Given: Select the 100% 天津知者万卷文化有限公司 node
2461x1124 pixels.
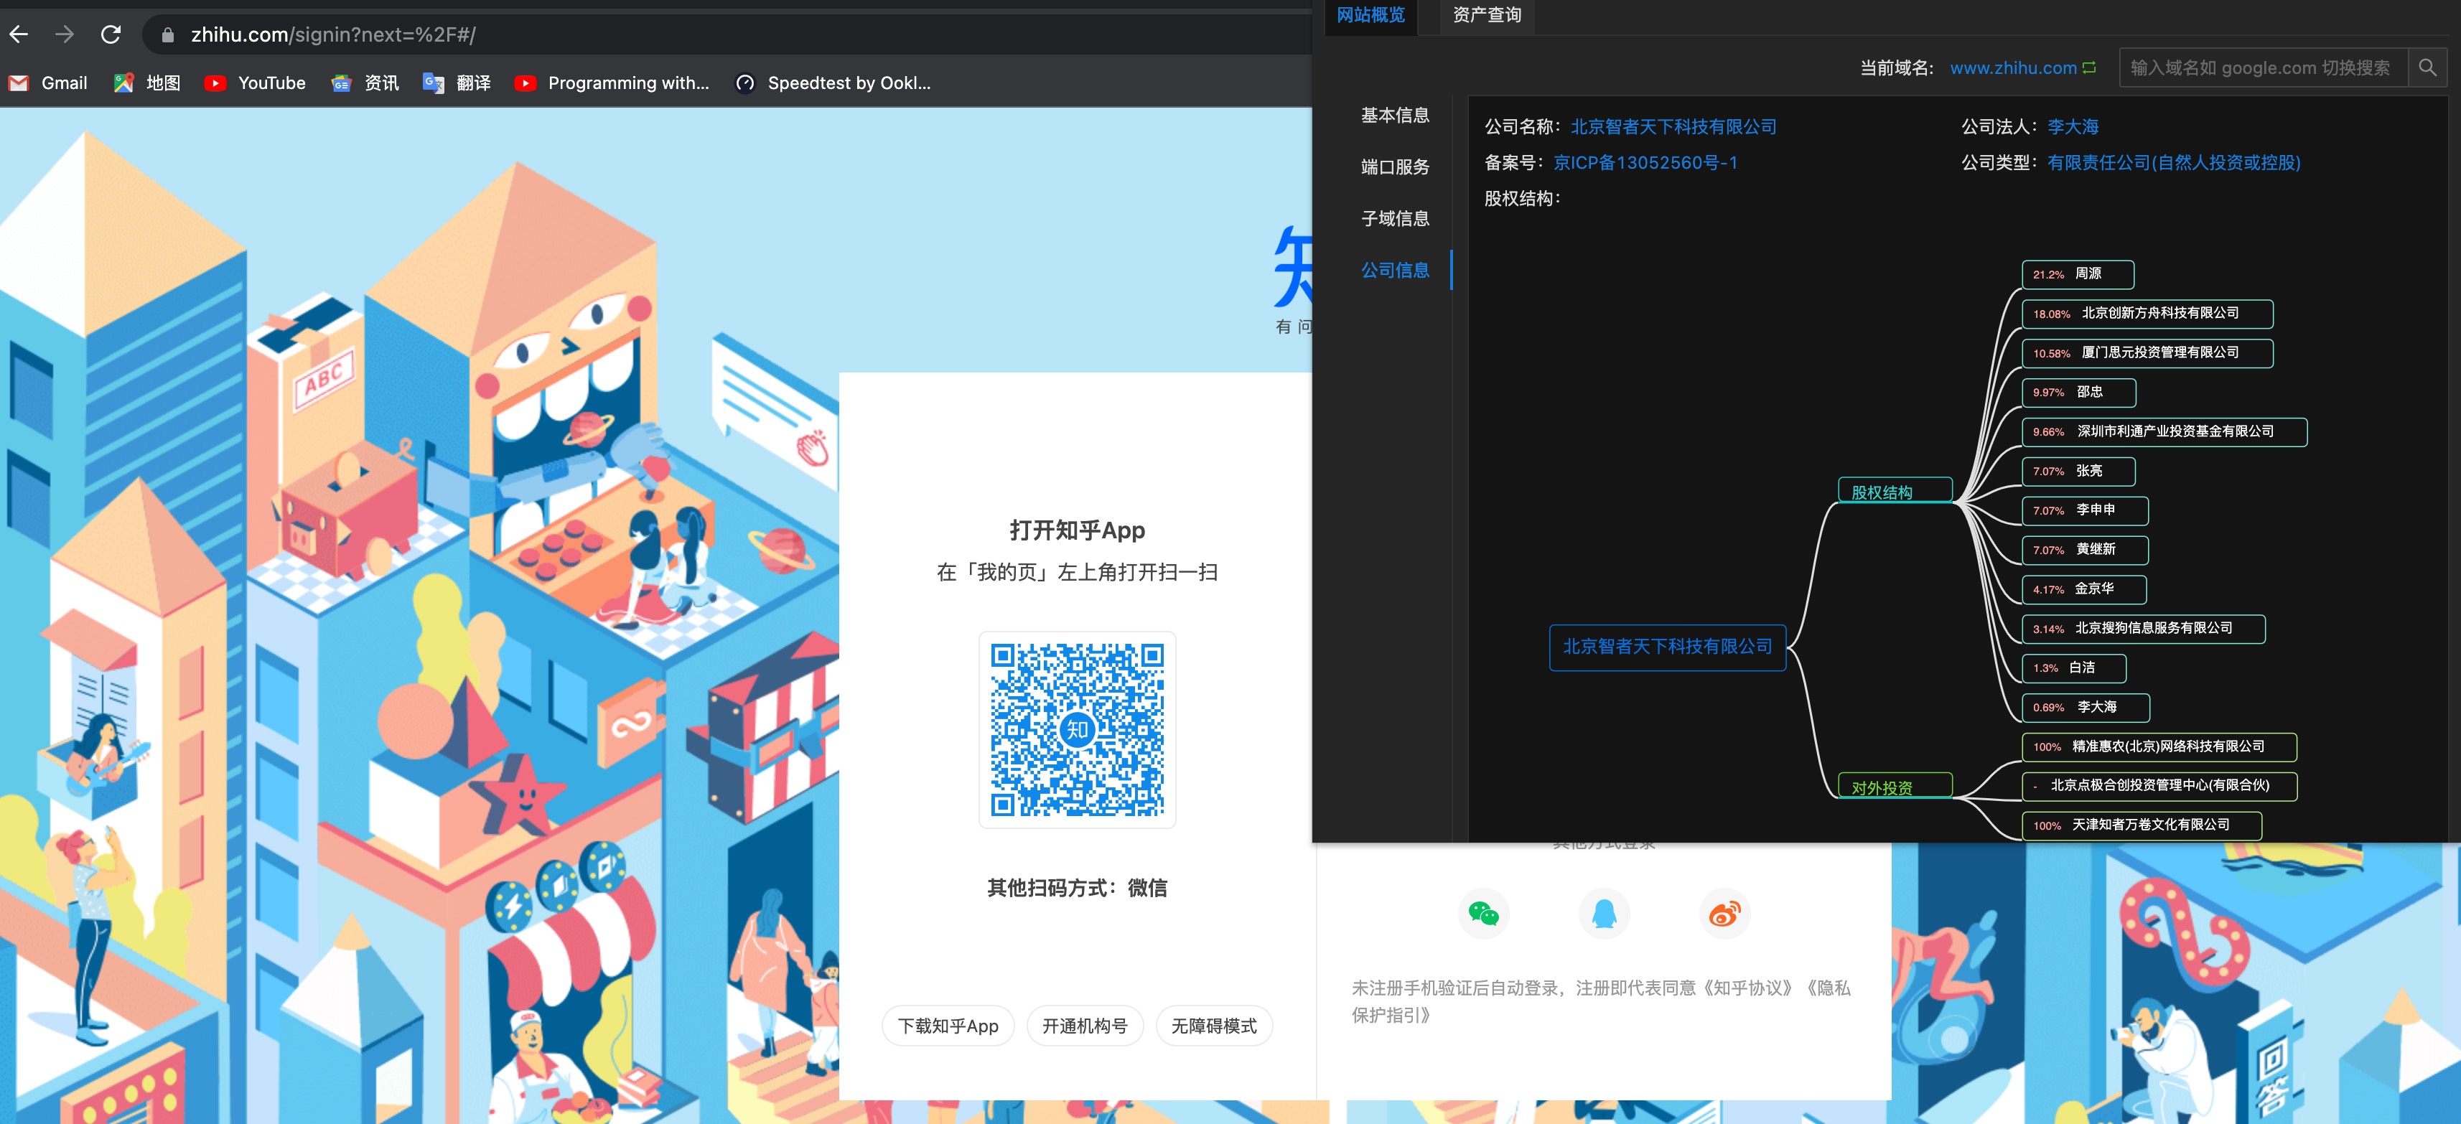Looking at the screenshot, I should click(x=2142, y=825).
